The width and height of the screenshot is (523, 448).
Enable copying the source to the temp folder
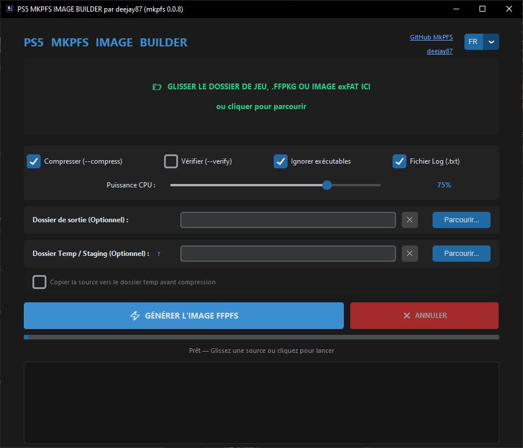pyautogui.click(x=39, y=282)
